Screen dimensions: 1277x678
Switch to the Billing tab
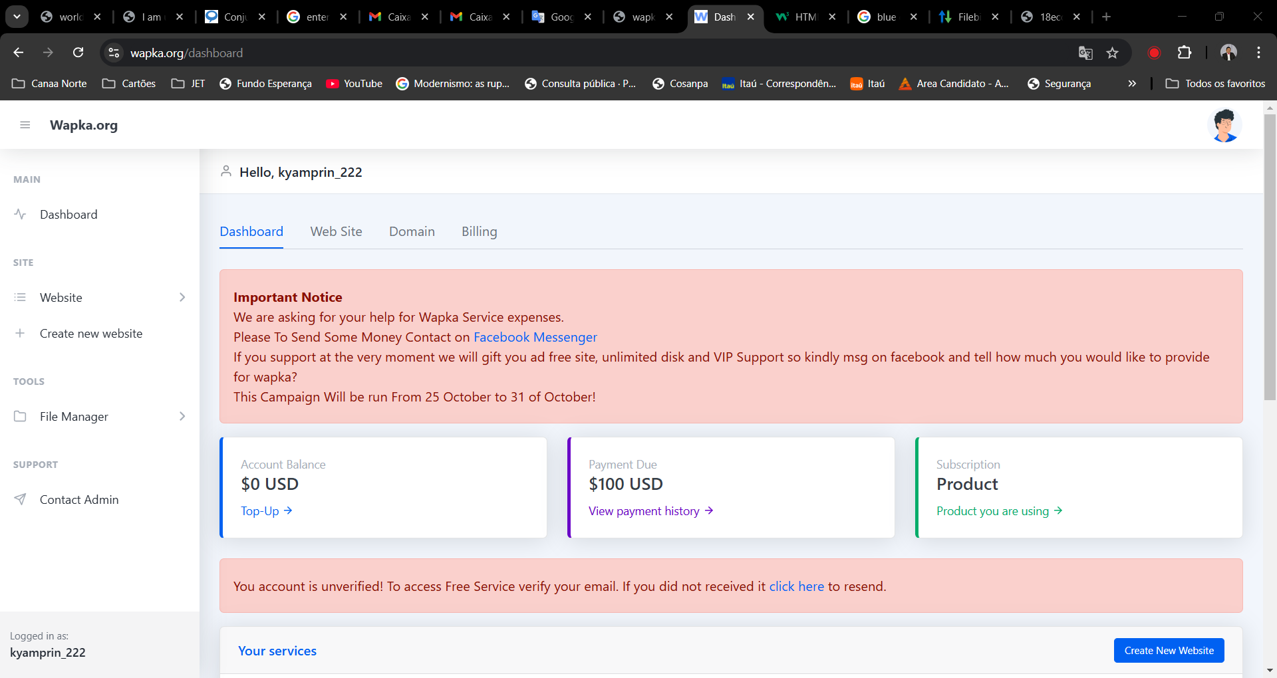[479, 231]
